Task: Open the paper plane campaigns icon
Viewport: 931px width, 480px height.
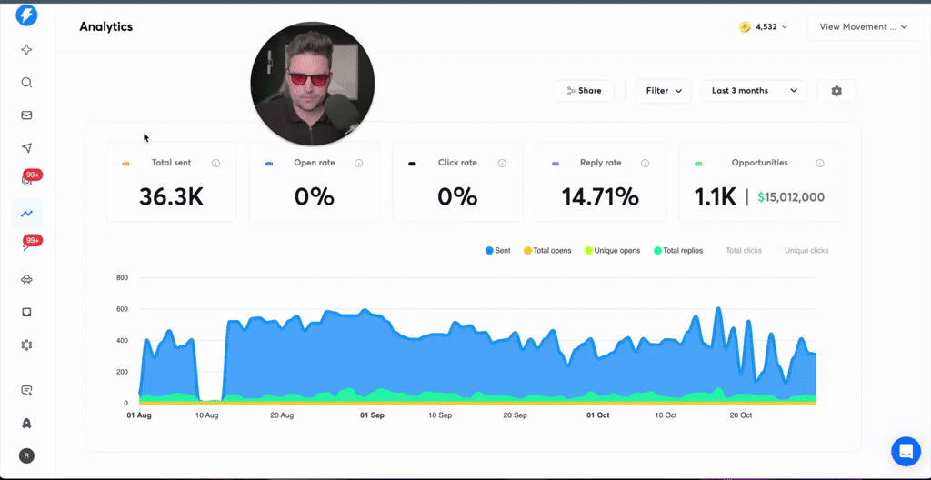Action: (26, 148)
